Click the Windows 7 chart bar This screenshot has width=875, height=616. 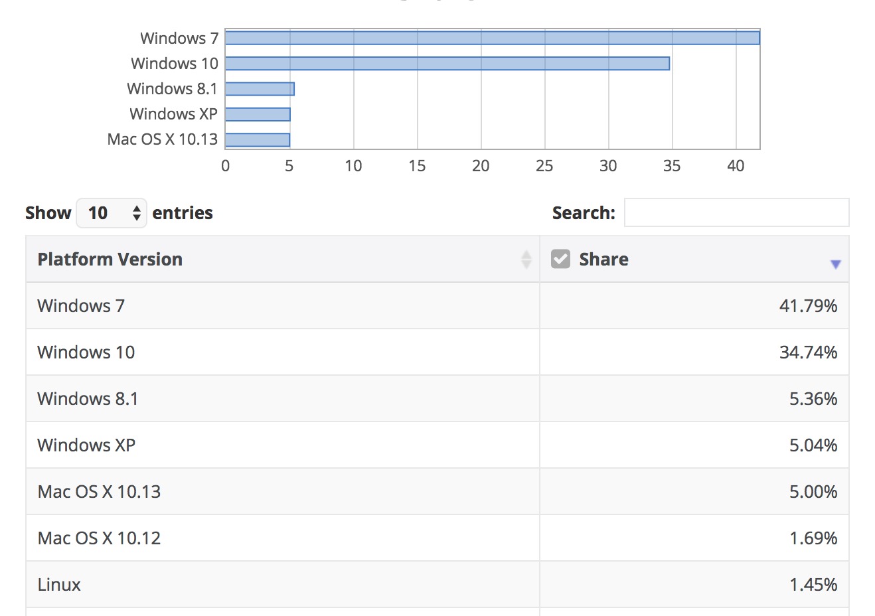pyautogui.click(x=492, y=38)
